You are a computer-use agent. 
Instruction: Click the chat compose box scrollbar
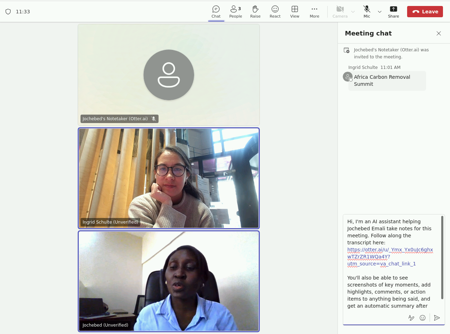442,257
